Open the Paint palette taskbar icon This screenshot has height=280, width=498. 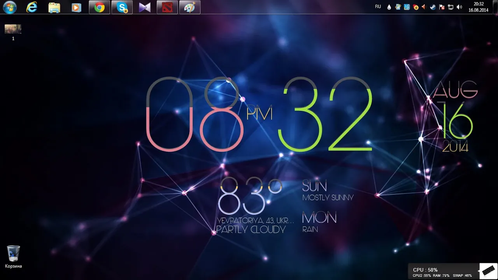pos(190,7)
